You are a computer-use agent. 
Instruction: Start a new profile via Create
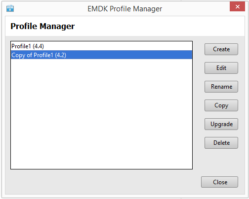point(221,49)
